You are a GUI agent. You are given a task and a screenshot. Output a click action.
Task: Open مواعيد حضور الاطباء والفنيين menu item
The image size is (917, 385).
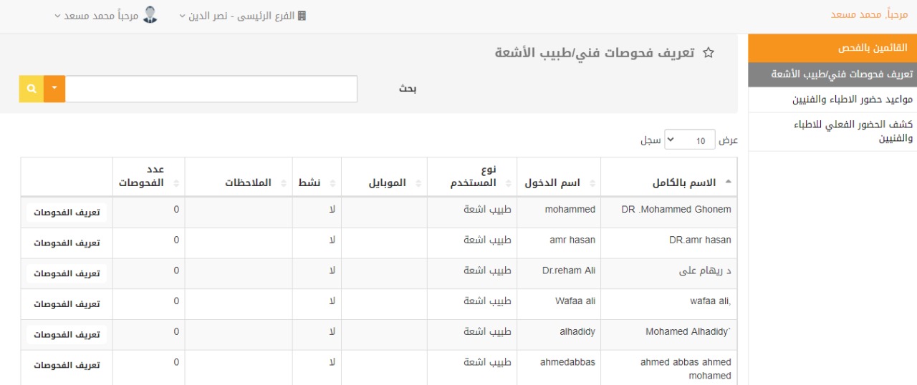[x=832, y=99]
